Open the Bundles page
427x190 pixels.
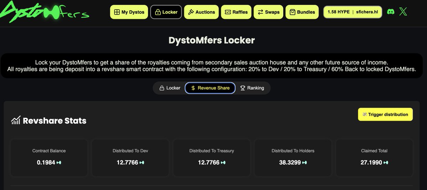coord(302,12)
